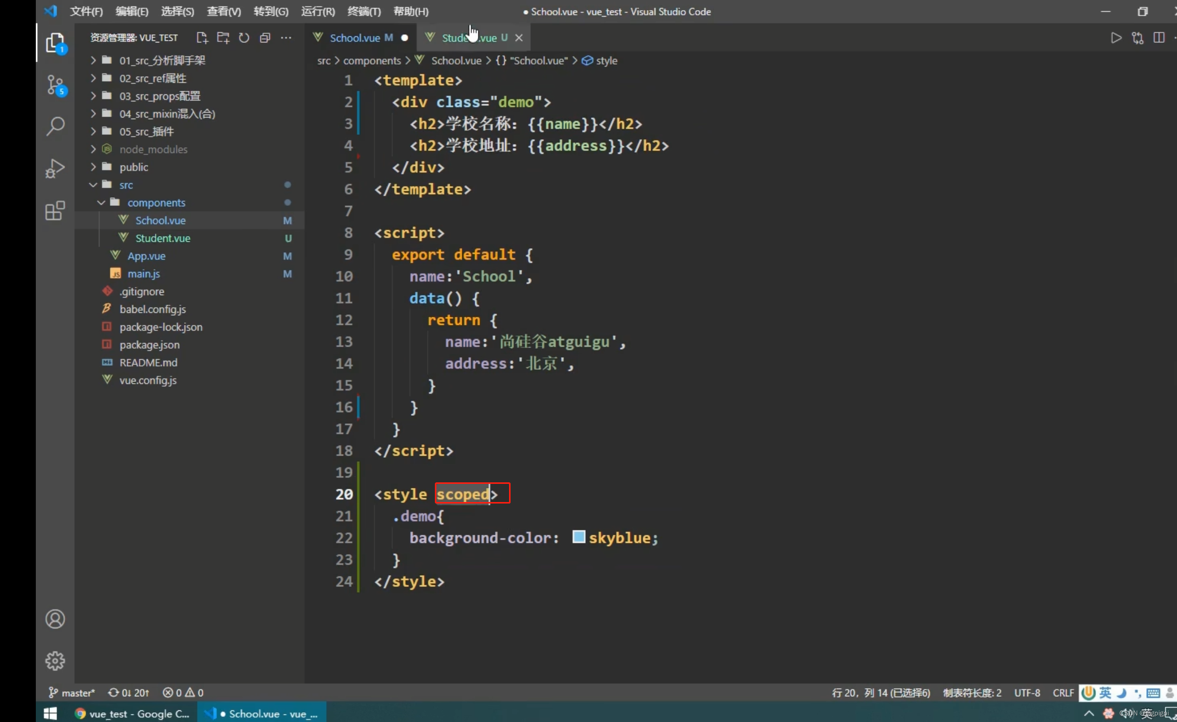Screen dimensions: 1177x722
Task: Split the editor to the right
Action: tap(1159, 38)
